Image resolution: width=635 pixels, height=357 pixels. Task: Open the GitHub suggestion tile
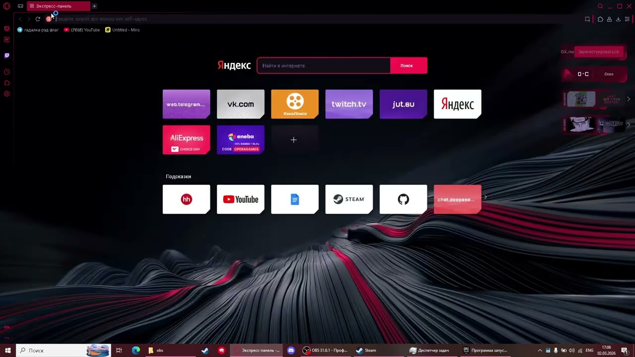[403, 199]
